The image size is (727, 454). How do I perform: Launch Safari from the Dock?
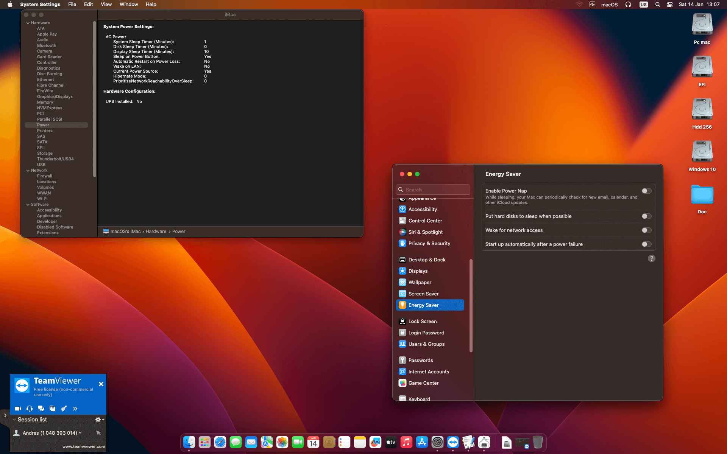[220, 442]
